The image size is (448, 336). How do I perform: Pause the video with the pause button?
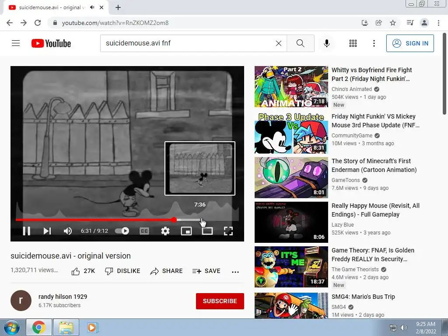pos(27,231)
